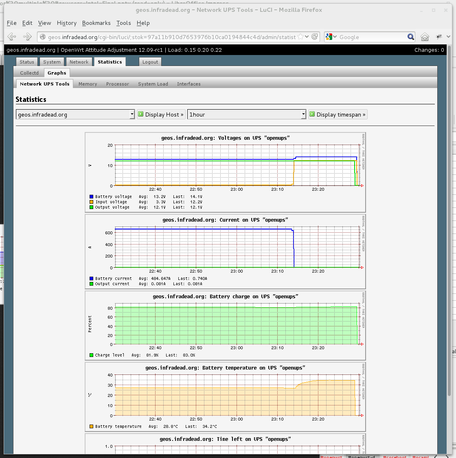Switch to the Network tab
The width and height of the screenshot is (456, 458).
79,62
